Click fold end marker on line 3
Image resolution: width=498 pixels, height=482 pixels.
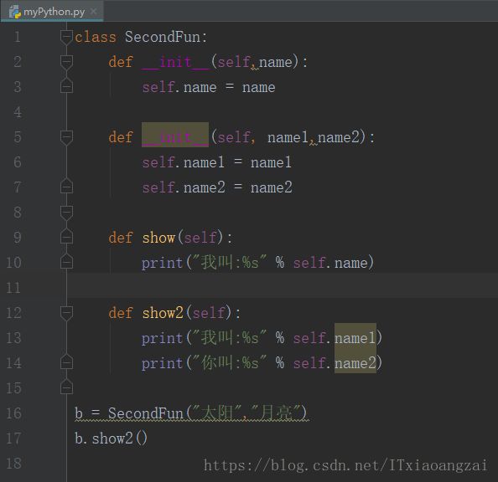point(67,85)
